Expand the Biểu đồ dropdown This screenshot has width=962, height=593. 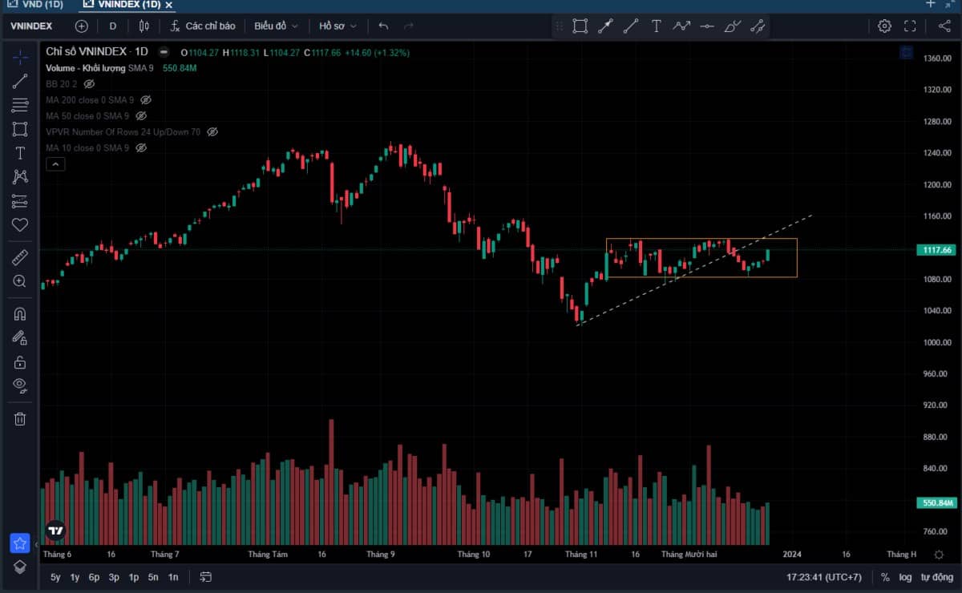276,26
